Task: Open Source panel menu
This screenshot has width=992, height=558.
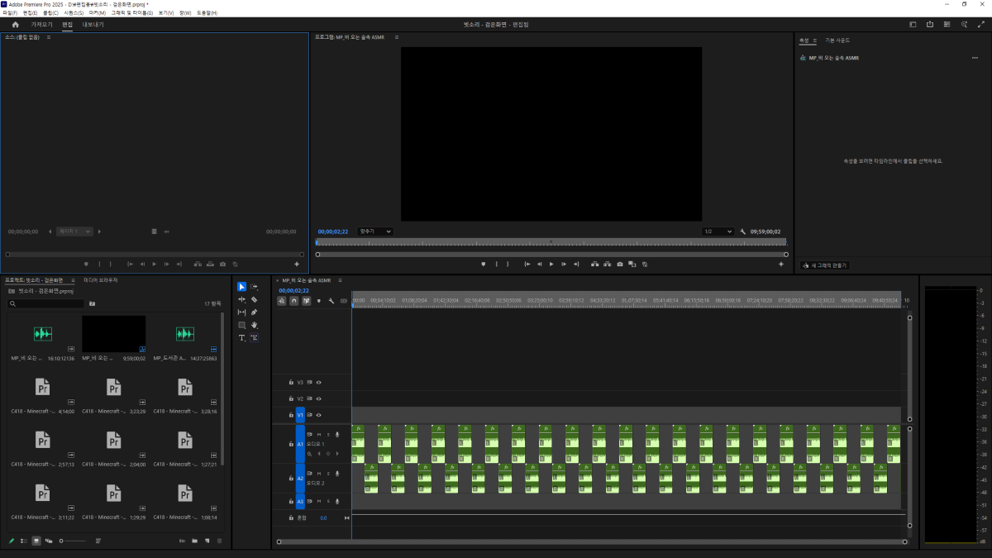Action: tap(49, 37)
